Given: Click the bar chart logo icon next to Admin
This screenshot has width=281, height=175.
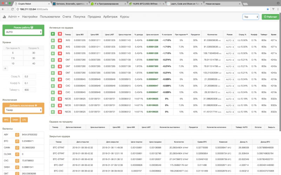Looking at the screenshot, I should coord(4,17).
